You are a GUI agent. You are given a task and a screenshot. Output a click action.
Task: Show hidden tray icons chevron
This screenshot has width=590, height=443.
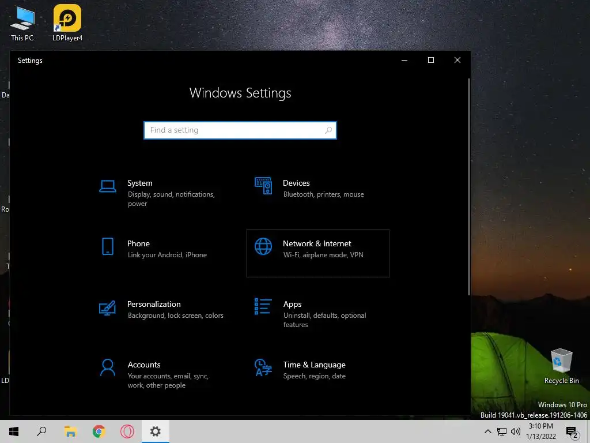487,431
